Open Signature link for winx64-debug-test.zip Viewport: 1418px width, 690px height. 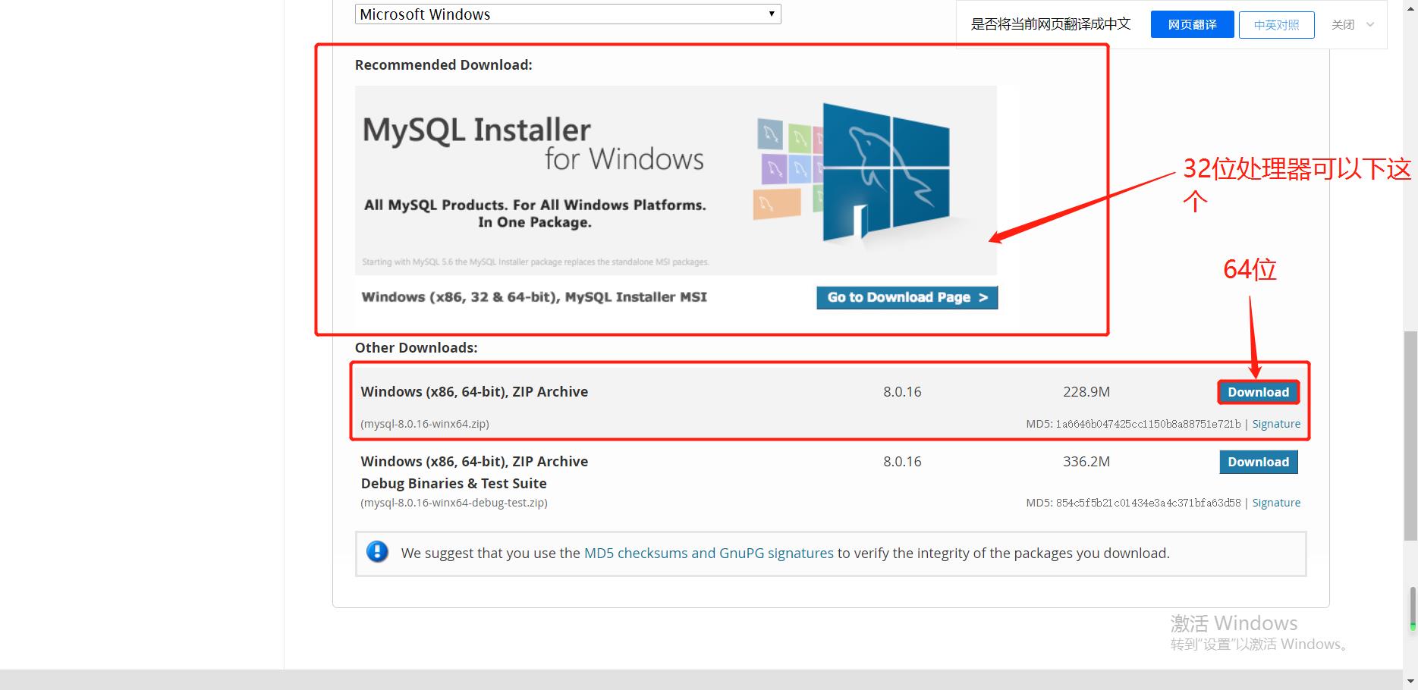1275,503
